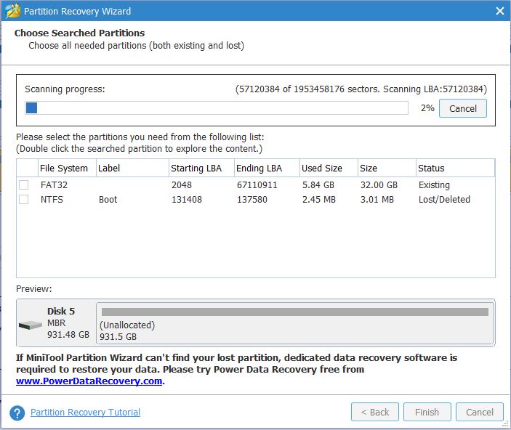Sort by Label column header
Screen dimensions: 511x430
coord(132,168)
